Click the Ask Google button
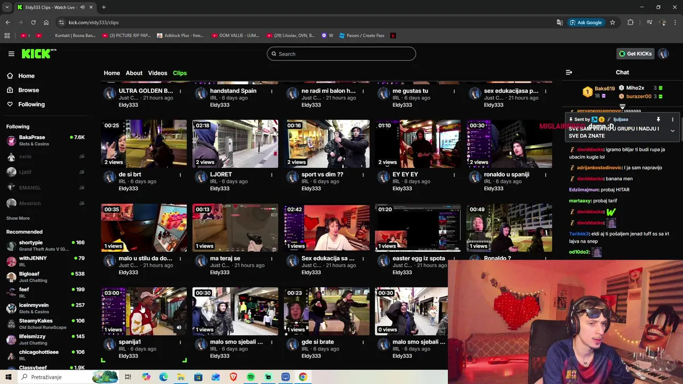 (586, 22)
